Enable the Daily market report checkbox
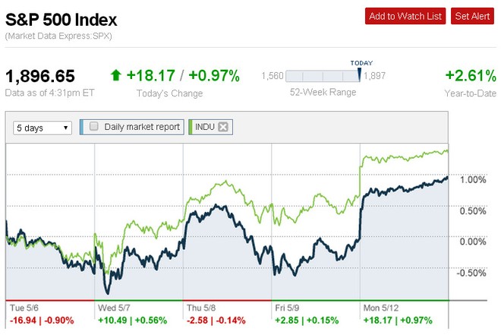 click(x=94, y=127)
